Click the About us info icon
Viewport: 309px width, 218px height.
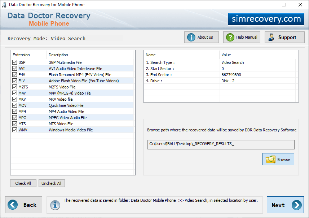[x=191, y=37]
